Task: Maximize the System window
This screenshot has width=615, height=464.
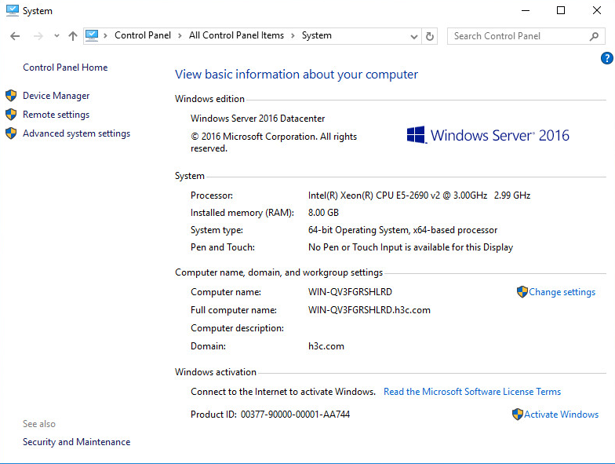Action: [561, 11]
